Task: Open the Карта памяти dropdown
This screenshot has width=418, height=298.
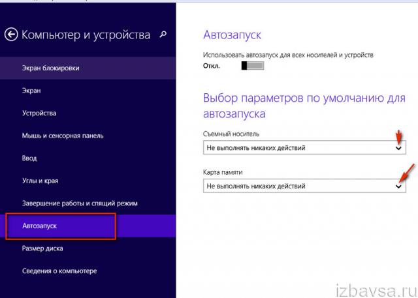Action: coord(304,186)
